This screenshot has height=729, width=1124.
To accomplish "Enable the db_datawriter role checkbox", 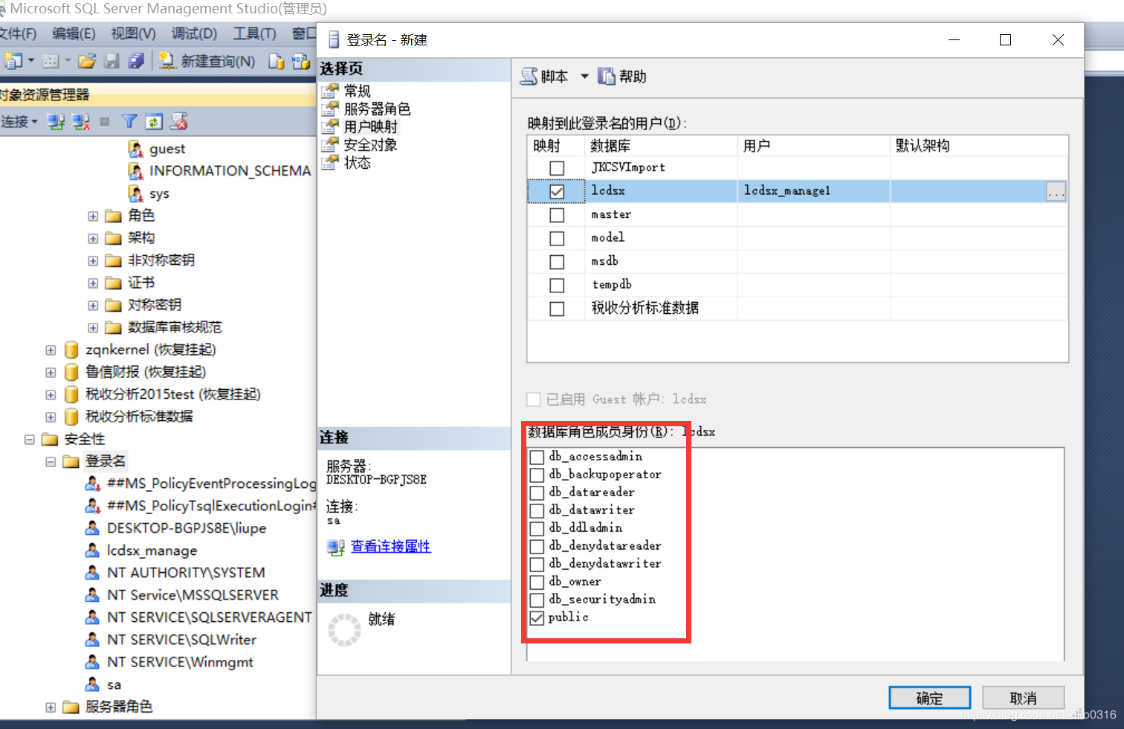I will [537, 510].
